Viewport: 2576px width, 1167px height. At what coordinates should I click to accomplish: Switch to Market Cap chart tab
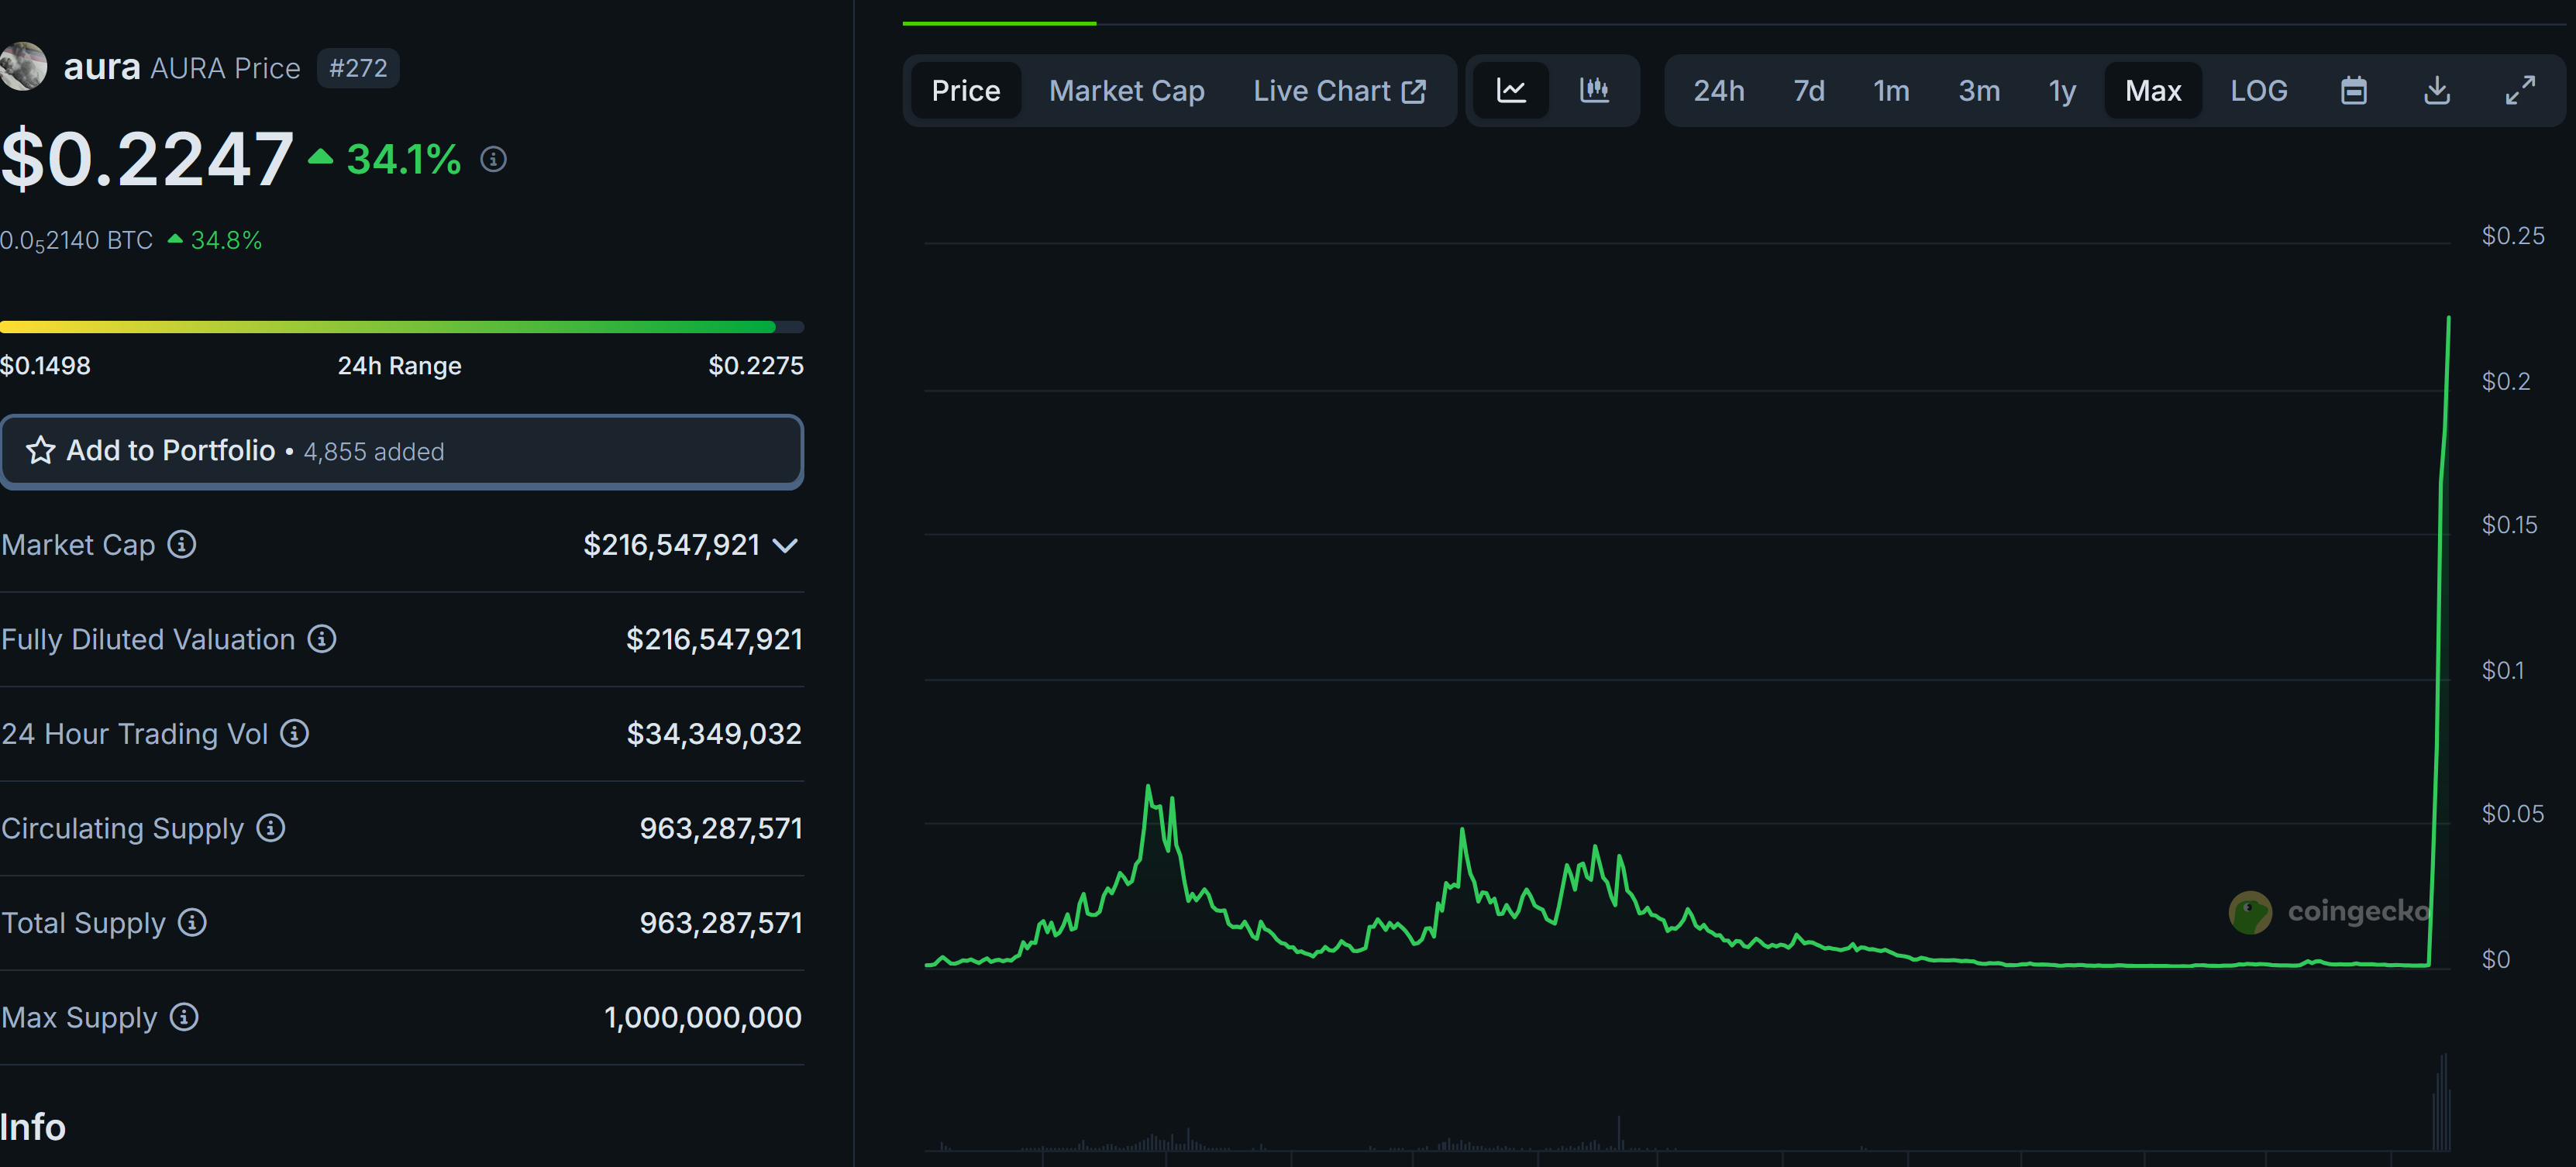pyautogui.click(x=1126, y=91)
